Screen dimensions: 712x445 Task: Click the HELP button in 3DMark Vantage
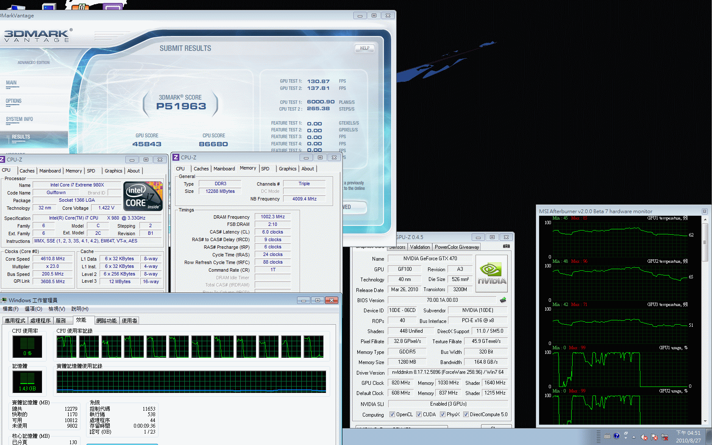pyautogui.click(x=364, y=48)
